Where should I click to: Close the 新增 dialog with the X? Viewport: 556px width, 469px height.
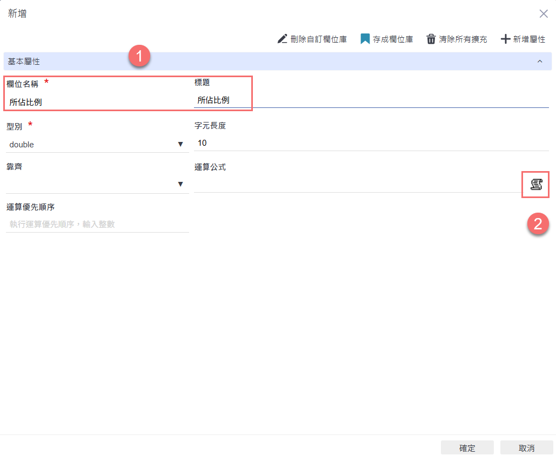click(x=544, y=14)
